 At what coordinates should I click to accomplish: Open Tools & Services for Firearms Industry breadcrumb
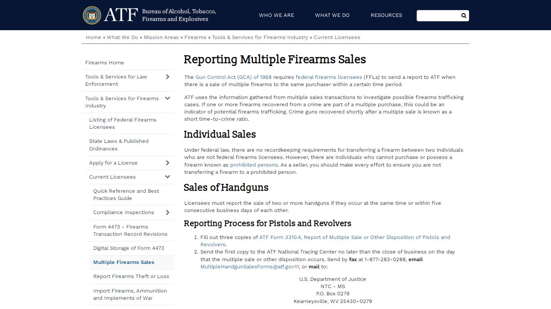point(260,37)
